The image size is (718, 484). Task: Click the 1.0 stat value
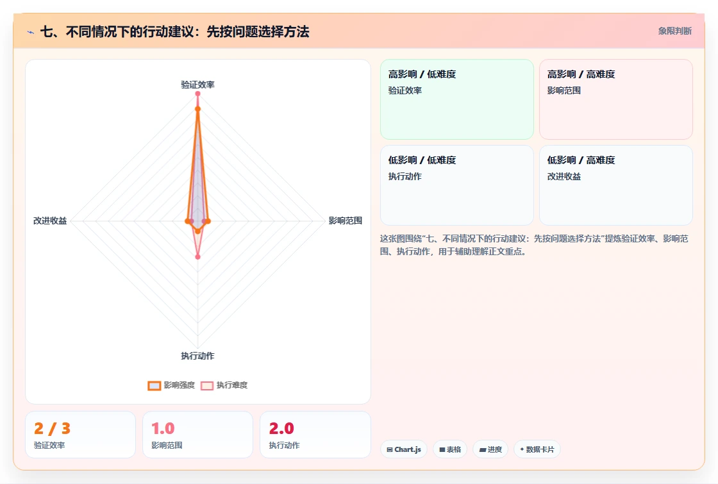coord(163,429)
